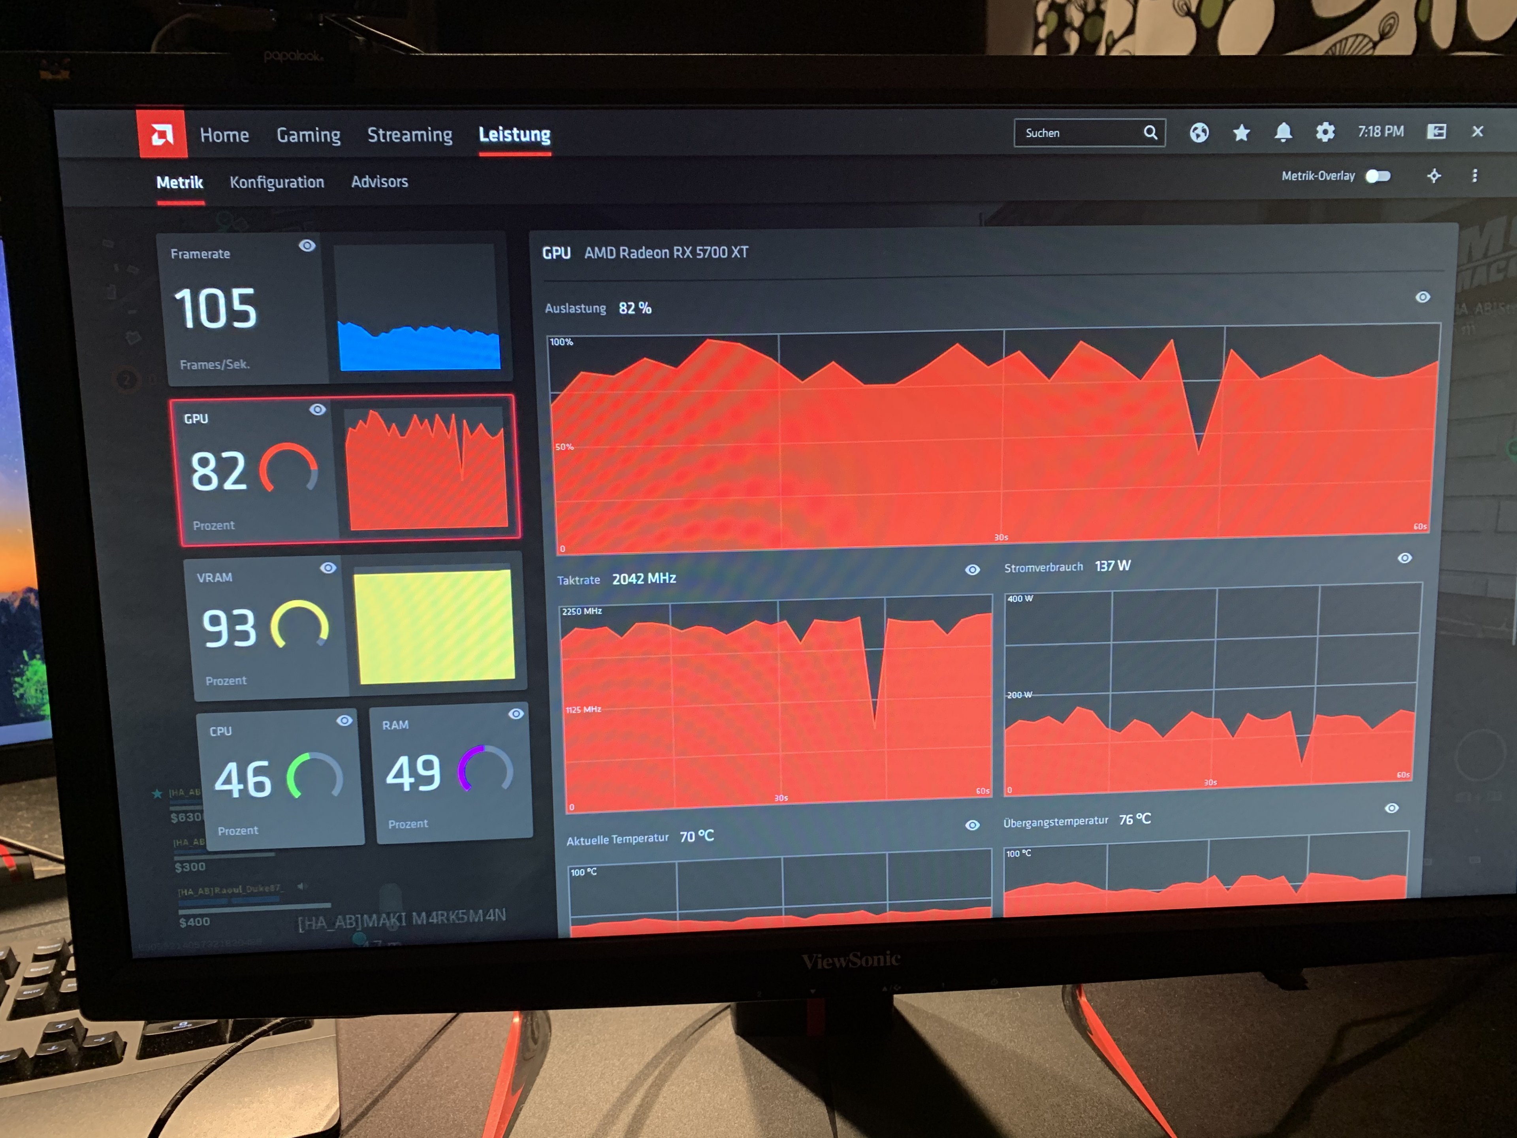Open the three-dot more options menu

[x=1474, y=175]
